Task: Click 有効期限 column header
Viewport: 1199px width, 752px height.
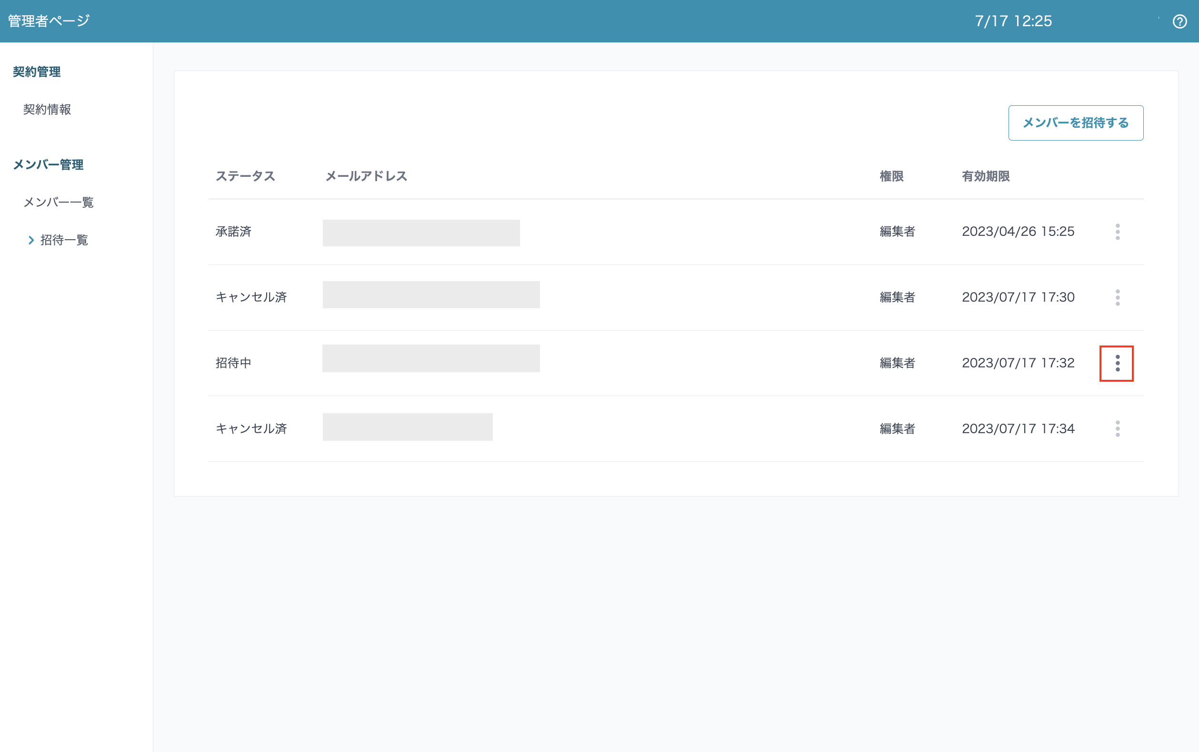Action: click(985, 176)
